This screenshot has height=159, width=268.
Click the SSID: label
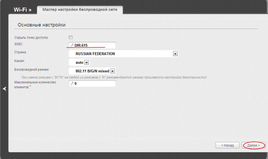[x=18, y=44]
